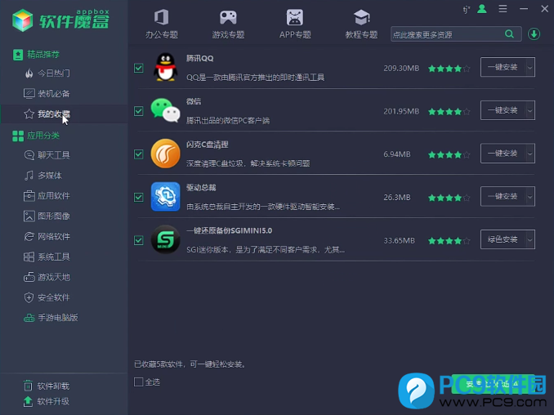Click the 精品推荐 section icon
The width and height of the screenshot is (554, 415).
18,55
